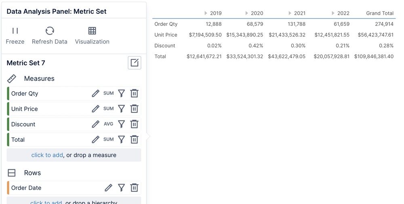Open the Visualization grid icon

(92, 31)
